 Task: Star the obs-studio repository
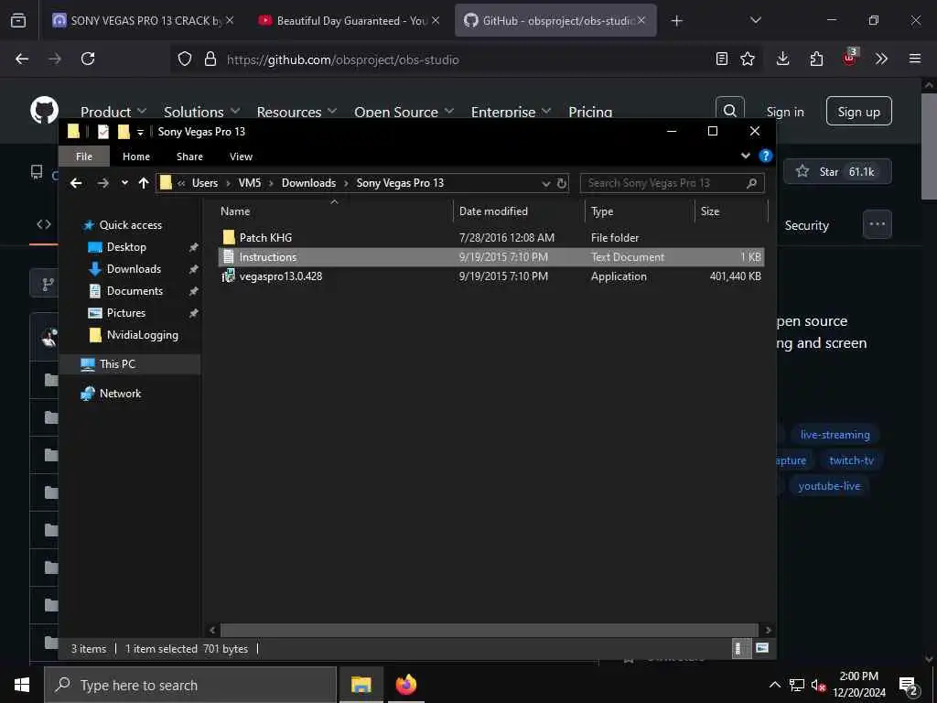pyautogui.click(x=837, y=171)
